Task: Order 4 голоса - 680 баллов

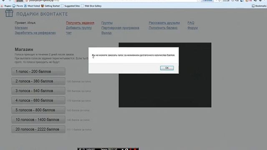Action: 38,100
